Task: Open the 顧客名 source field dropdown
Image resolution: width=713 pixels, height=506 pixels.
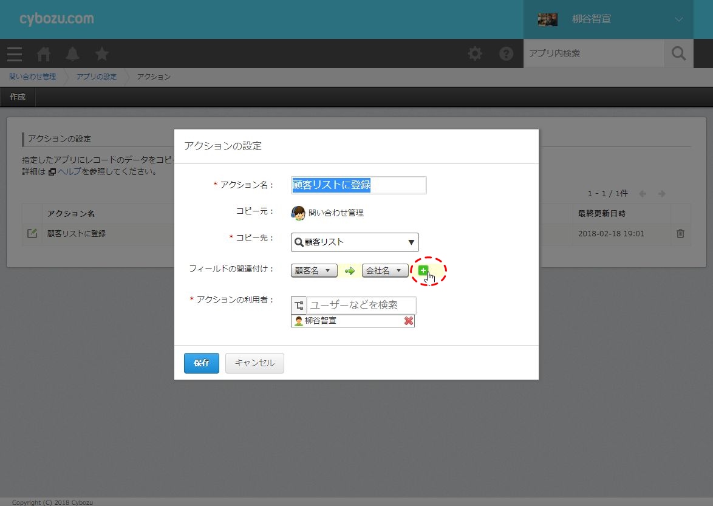Action: (x=314, y=270)
